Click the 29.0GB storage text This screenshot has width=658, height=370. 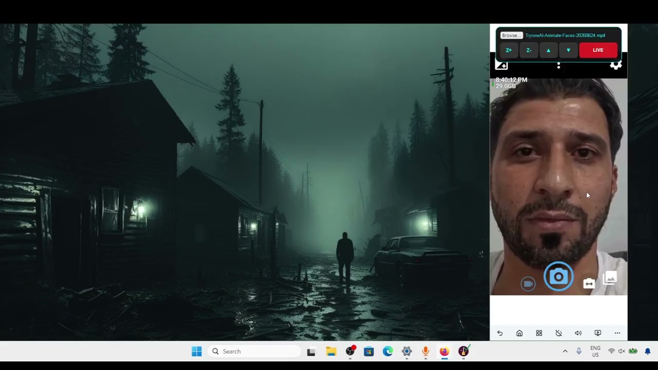click(x=505, y=86)
